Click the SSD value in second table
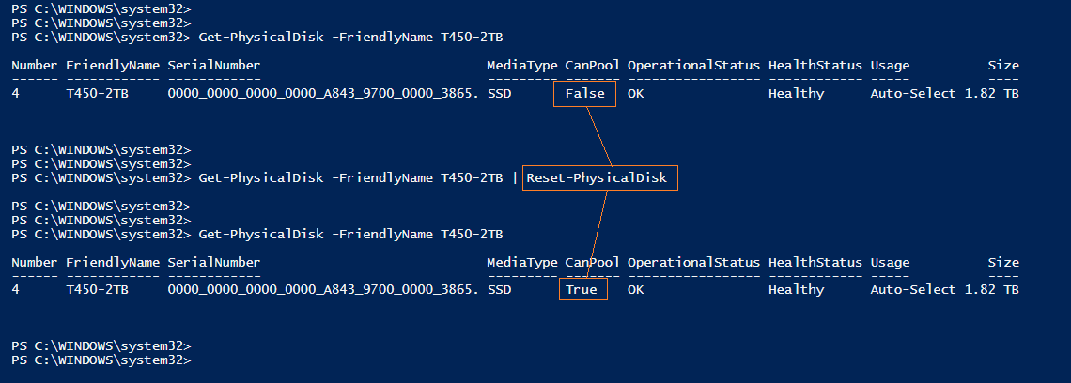 499,290
